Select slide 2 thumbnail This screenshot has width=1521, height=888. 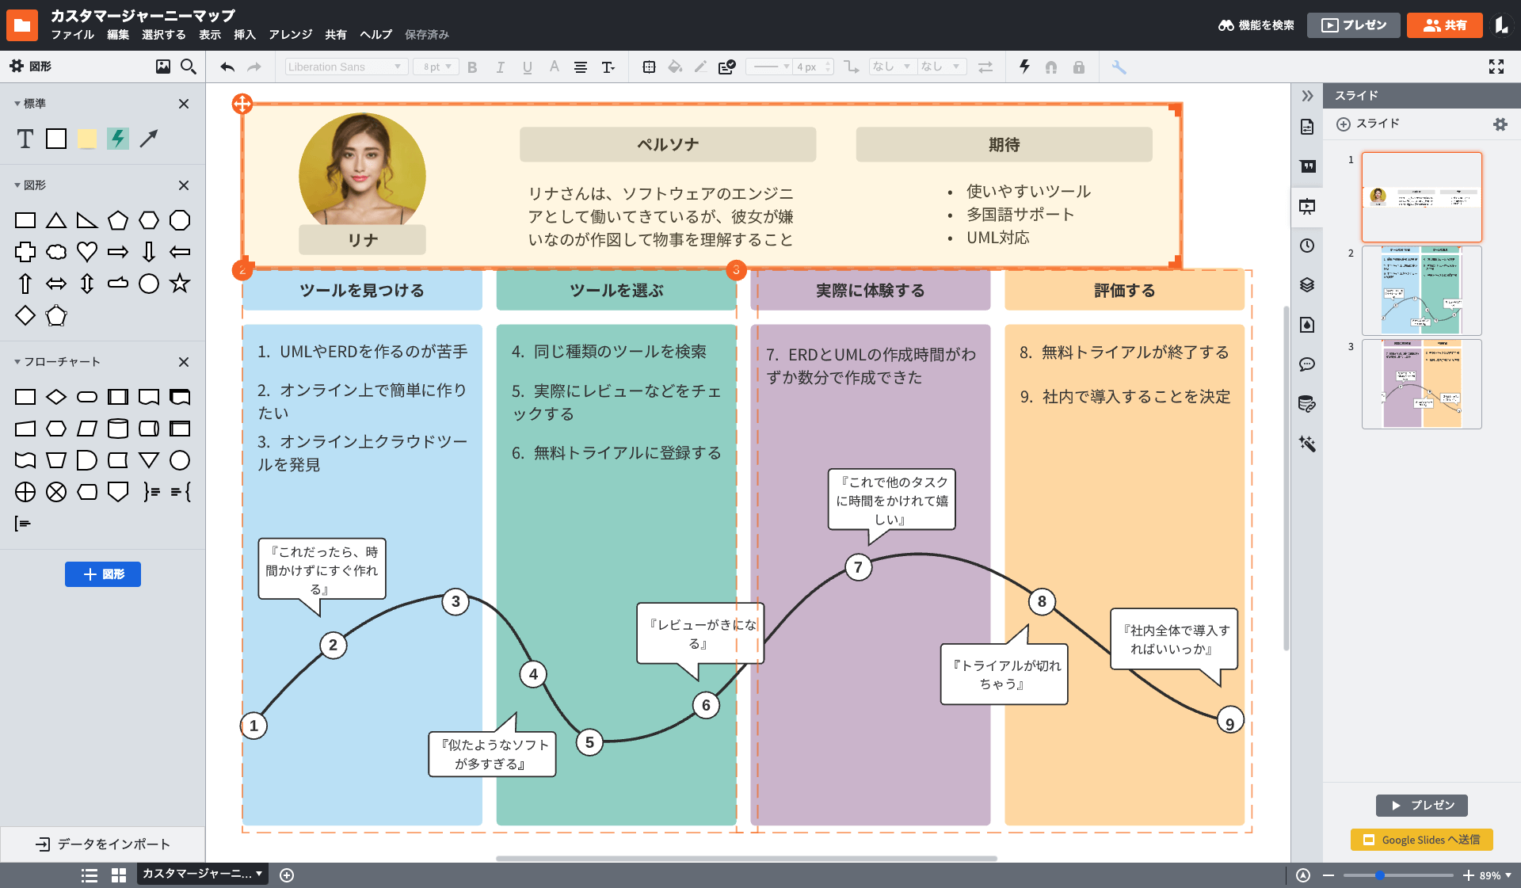click(x=1421, y=291)
